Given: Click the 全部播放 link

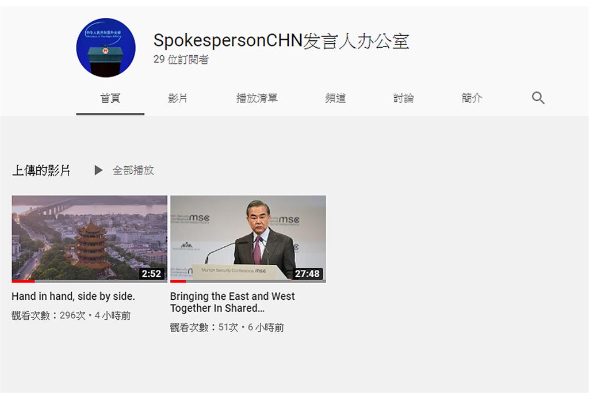Looking at the screenshot, I should point(133,170).
